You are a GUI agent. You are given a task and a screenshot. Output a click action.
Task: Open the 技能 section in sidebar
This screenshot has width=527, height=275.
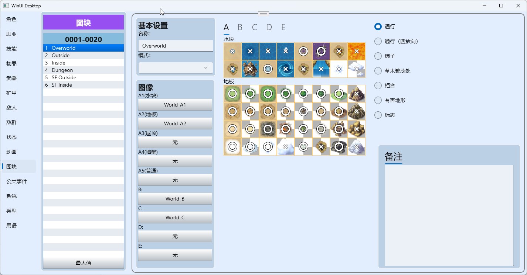(x=19, y=49)
